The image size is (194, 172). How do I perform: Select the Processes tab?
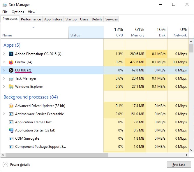[x=10, y=19]
